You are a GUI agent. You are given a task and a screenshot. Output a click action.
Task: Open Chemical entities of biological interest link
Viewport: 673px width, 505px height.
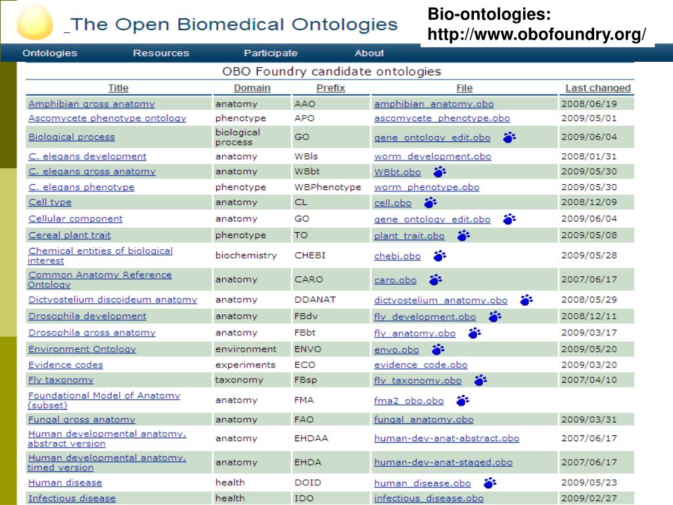point(100,256)
